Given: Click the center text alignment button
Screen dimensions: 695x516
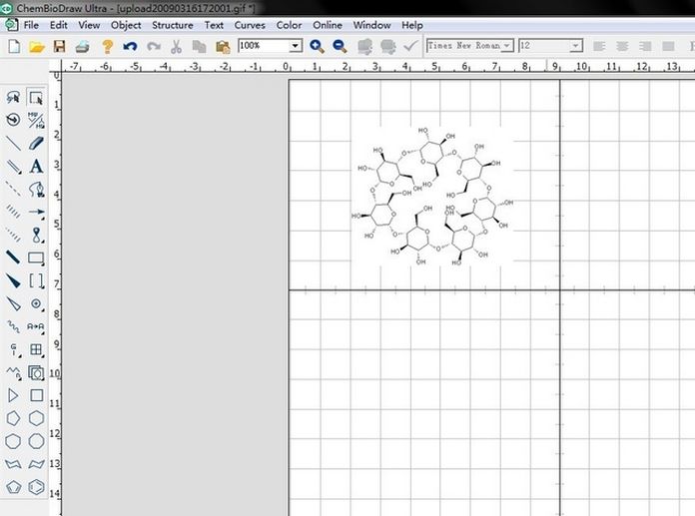Looking at the screenshot, I should click(622, 46).
